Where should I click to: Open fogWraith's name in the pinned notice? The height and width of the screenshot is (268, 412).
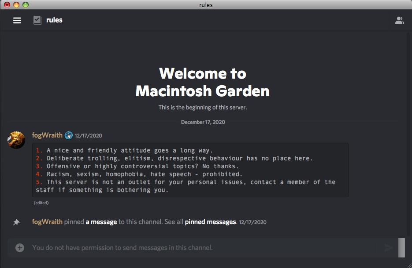point(47,222)
